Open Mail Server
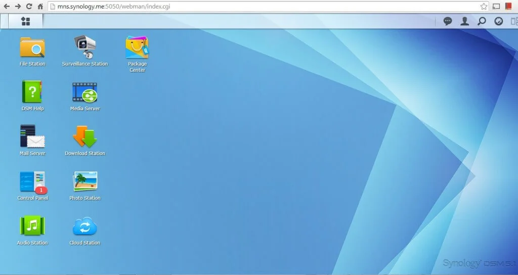This screenshot has height=275, width=518. [x=32, y=136]
